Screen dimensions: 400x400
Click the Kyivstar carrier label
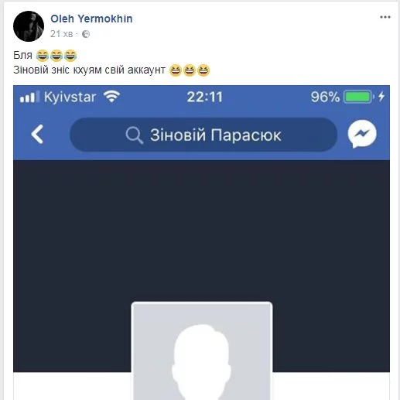click(x=70, y=97)
